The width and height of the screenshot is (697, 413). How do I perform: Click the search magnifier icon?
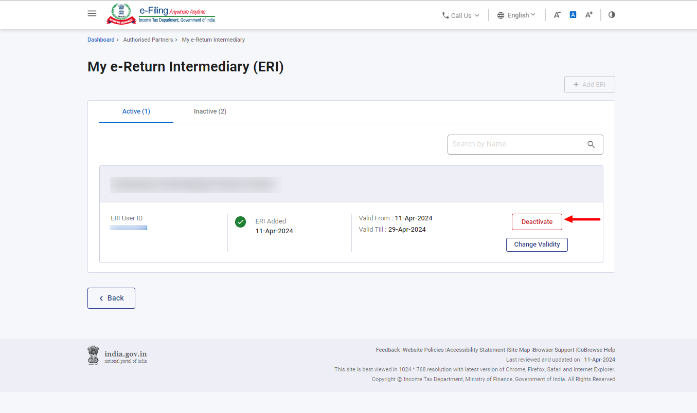[x=591, y=144]
